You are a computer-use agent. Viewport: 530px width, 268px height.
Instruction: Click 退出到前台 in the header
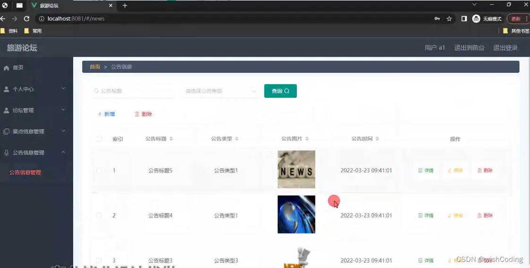[469, 48]
